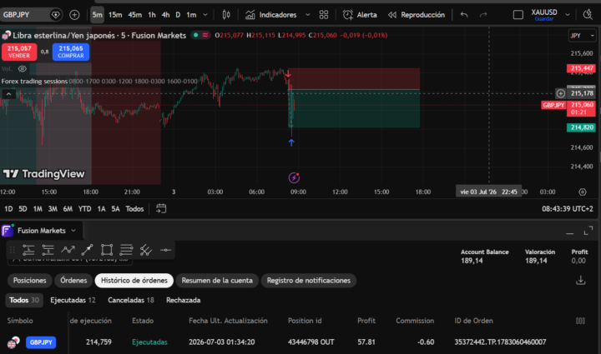
Task: Click the add symbol plus icon
Action: pos(74,15)
